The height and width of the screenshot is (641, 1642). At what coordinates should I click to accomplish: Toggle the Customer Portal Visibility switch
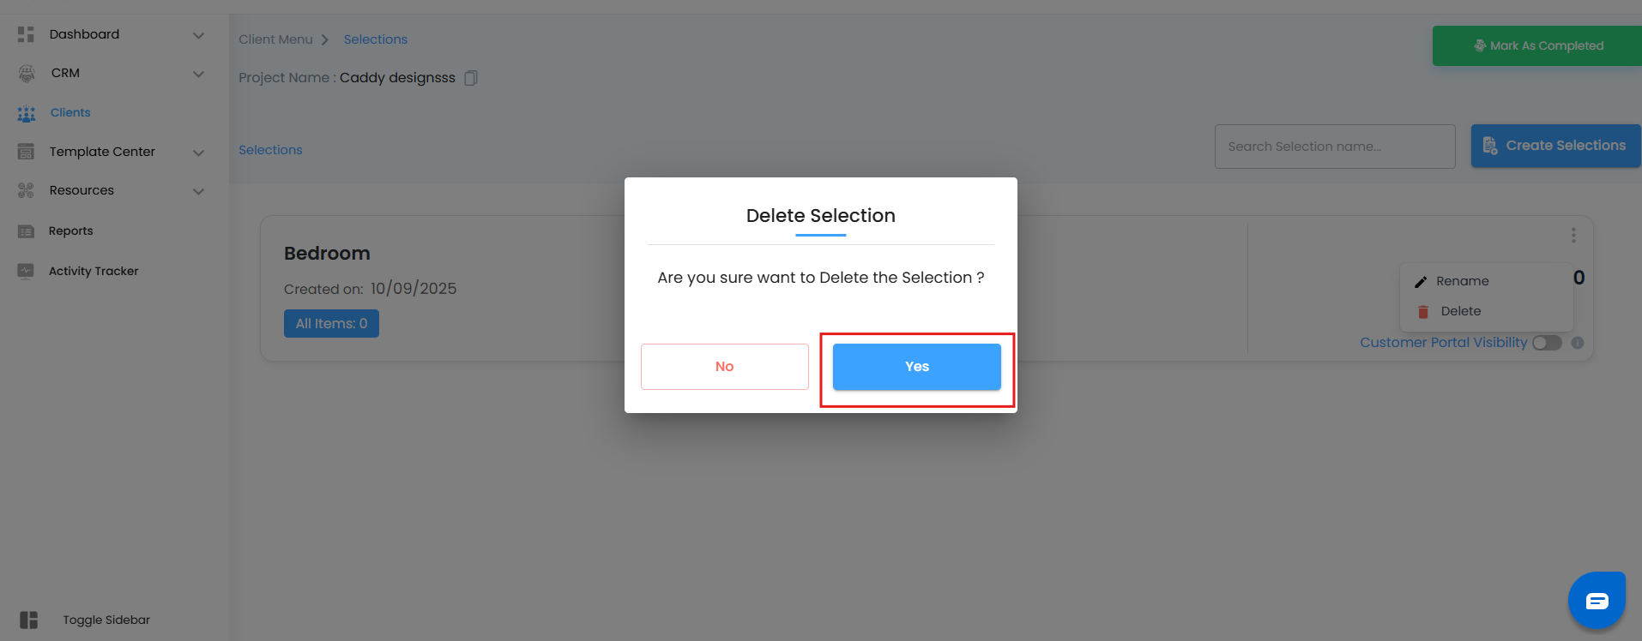tap(1547, 343)
